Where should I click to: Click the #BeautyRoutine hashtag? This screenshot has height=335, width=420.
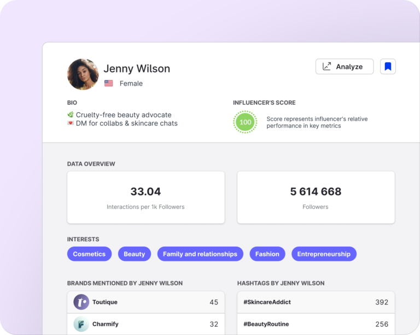point(266,324)
